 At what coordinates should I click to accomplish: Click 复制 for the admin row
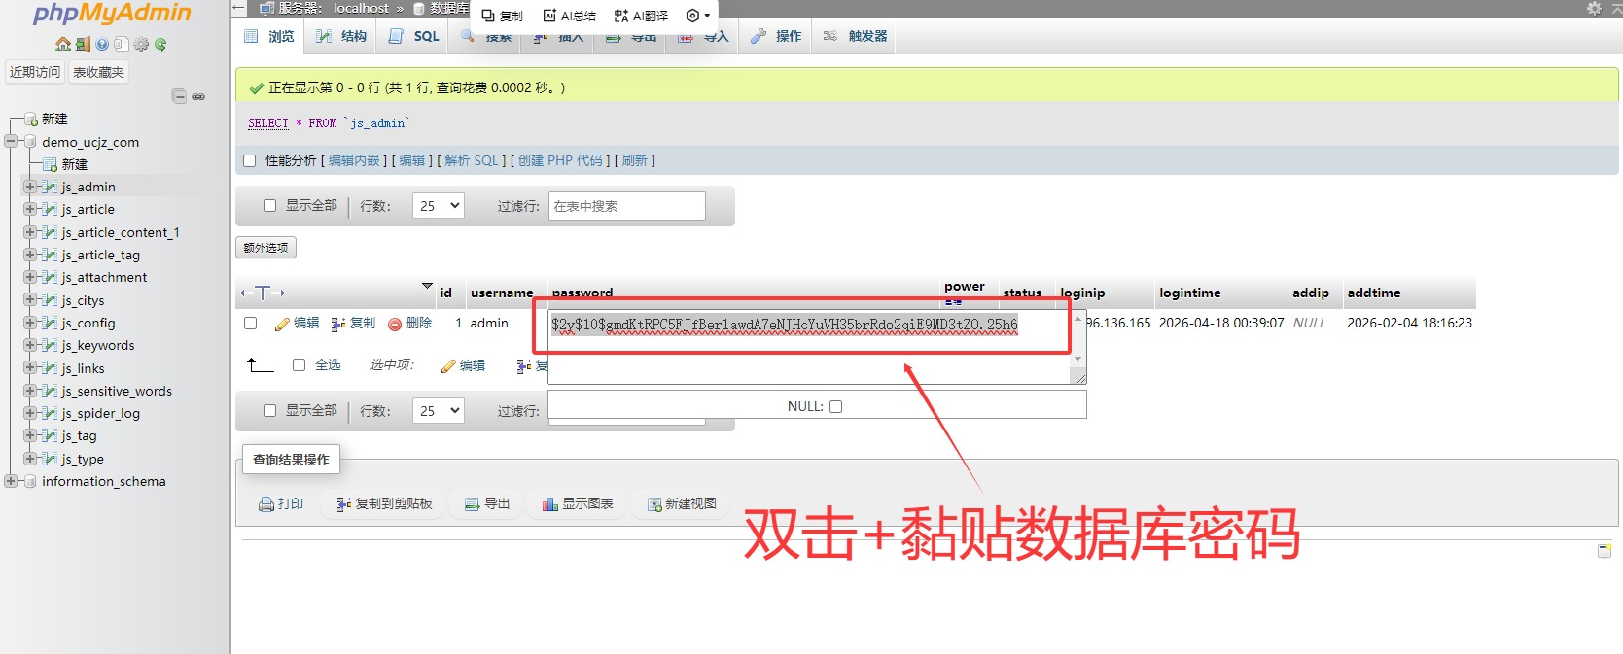pos(353,324)
